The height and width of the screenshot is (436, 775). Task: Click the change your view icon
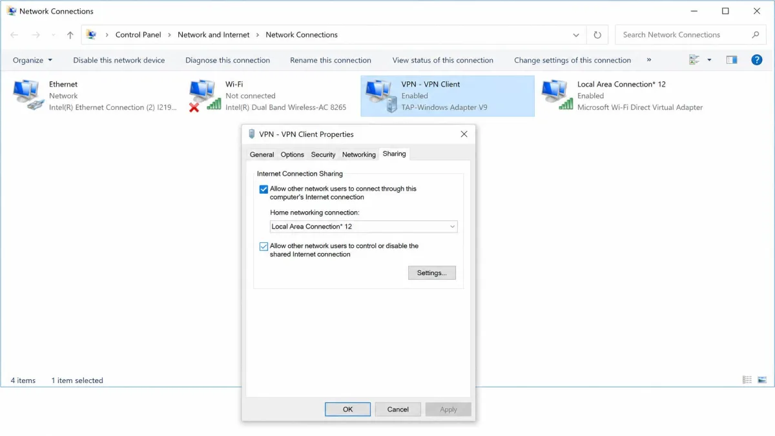tap(694, 60)
